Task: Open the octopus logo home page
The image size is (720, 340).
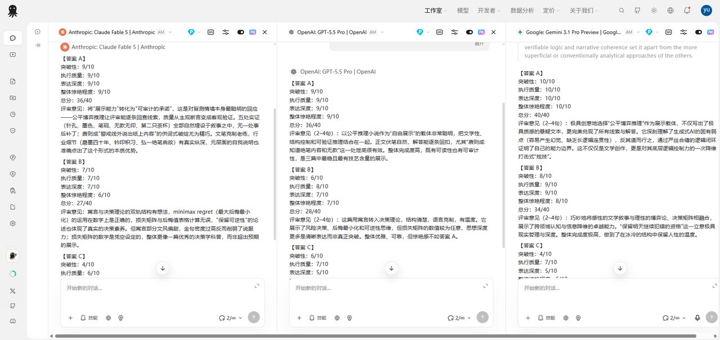Action: (x=12, y=11)
